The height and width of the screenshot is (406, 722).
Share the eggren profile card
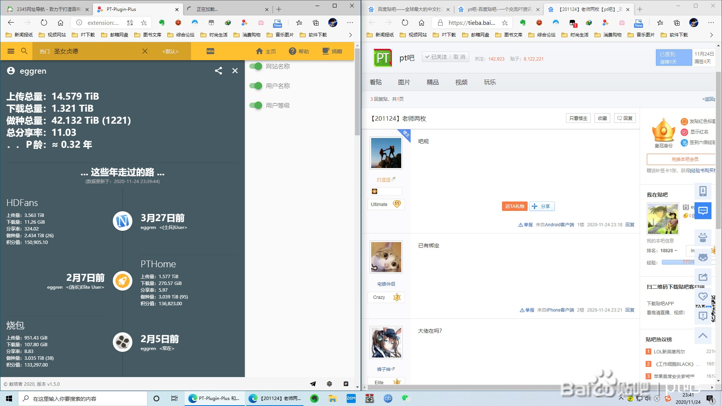[218, 71]
